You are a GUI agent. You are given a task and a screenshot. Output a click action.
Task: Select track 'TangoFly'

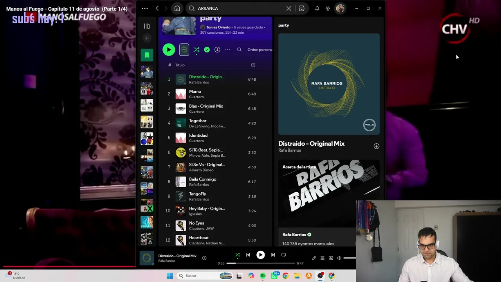(x=214, y=196)
